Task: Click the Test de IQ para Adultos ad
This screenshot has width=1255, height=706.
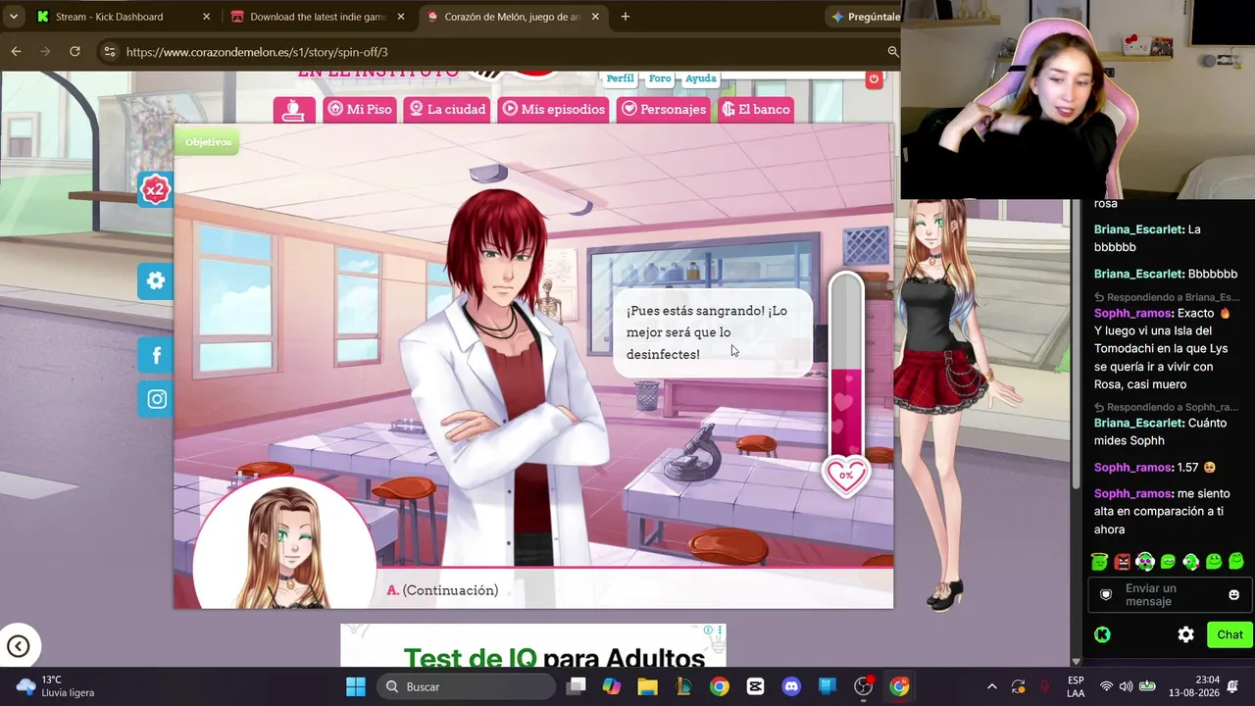Action: point(533,645)
